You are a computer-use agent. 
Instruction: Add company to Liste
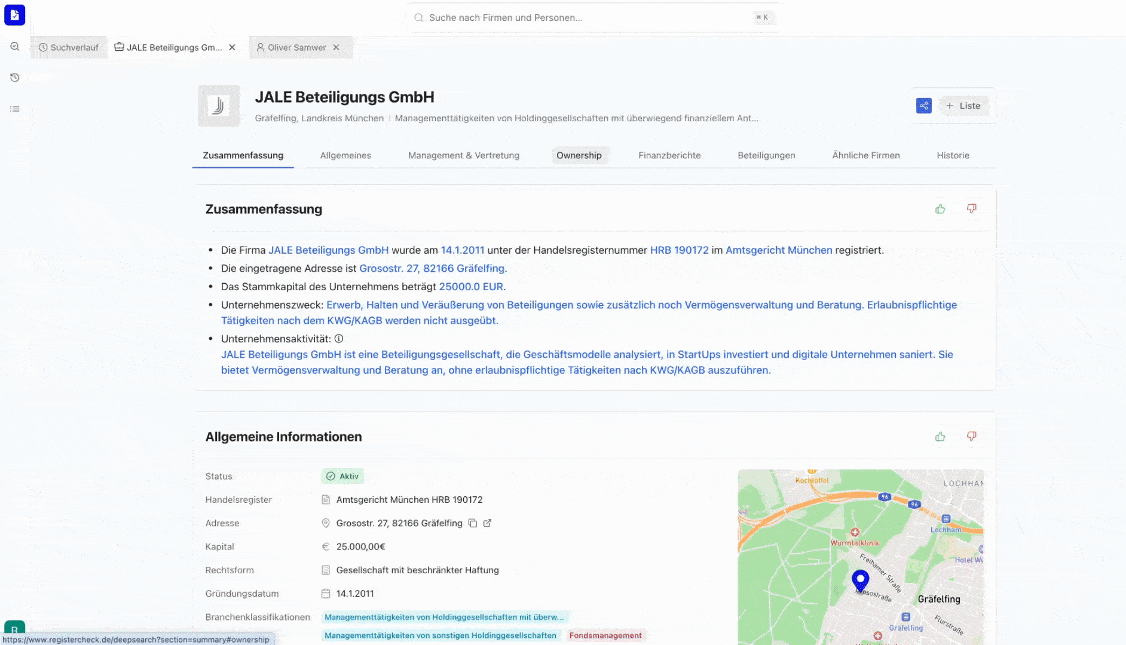coord(963,106)
